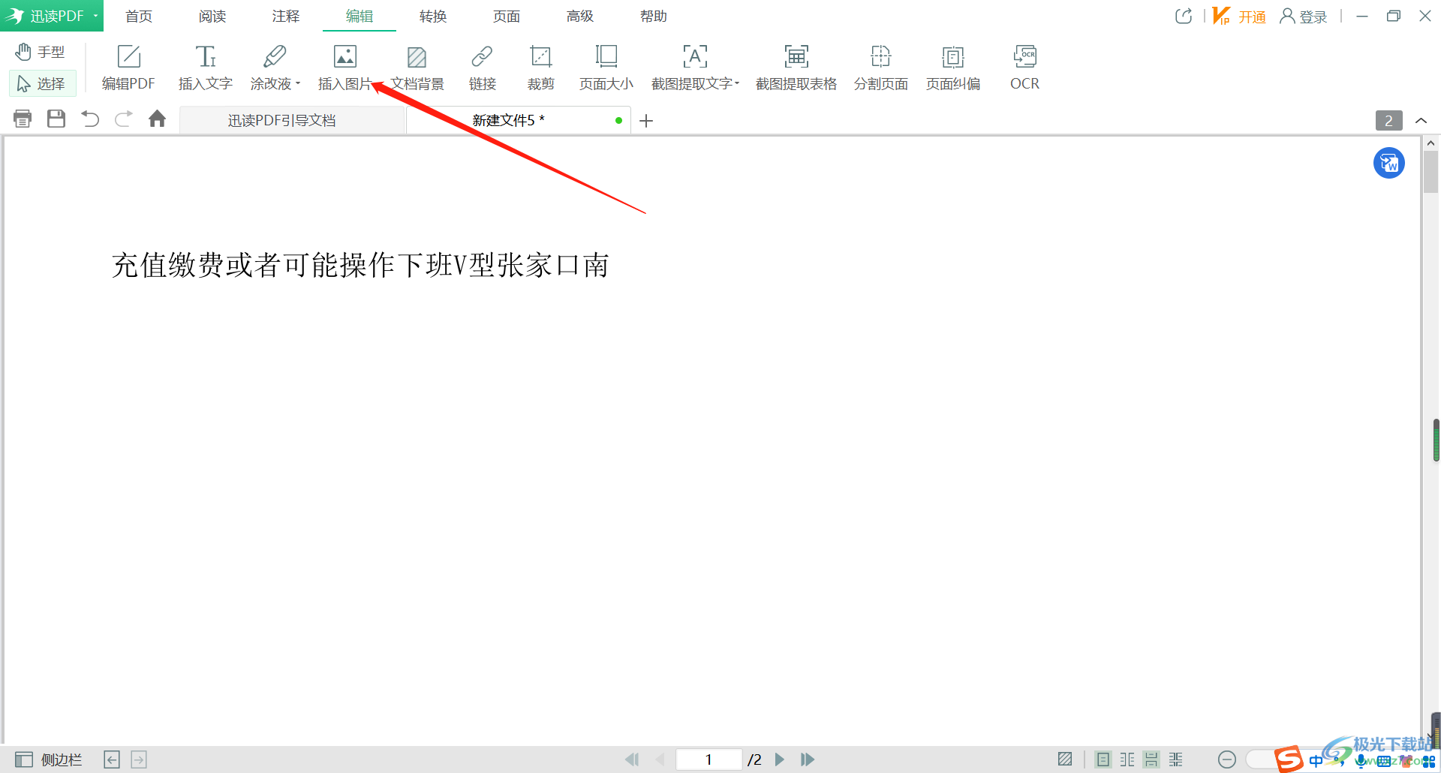Collapse the ribbon with the up chevron

(x=1421, y=120)
